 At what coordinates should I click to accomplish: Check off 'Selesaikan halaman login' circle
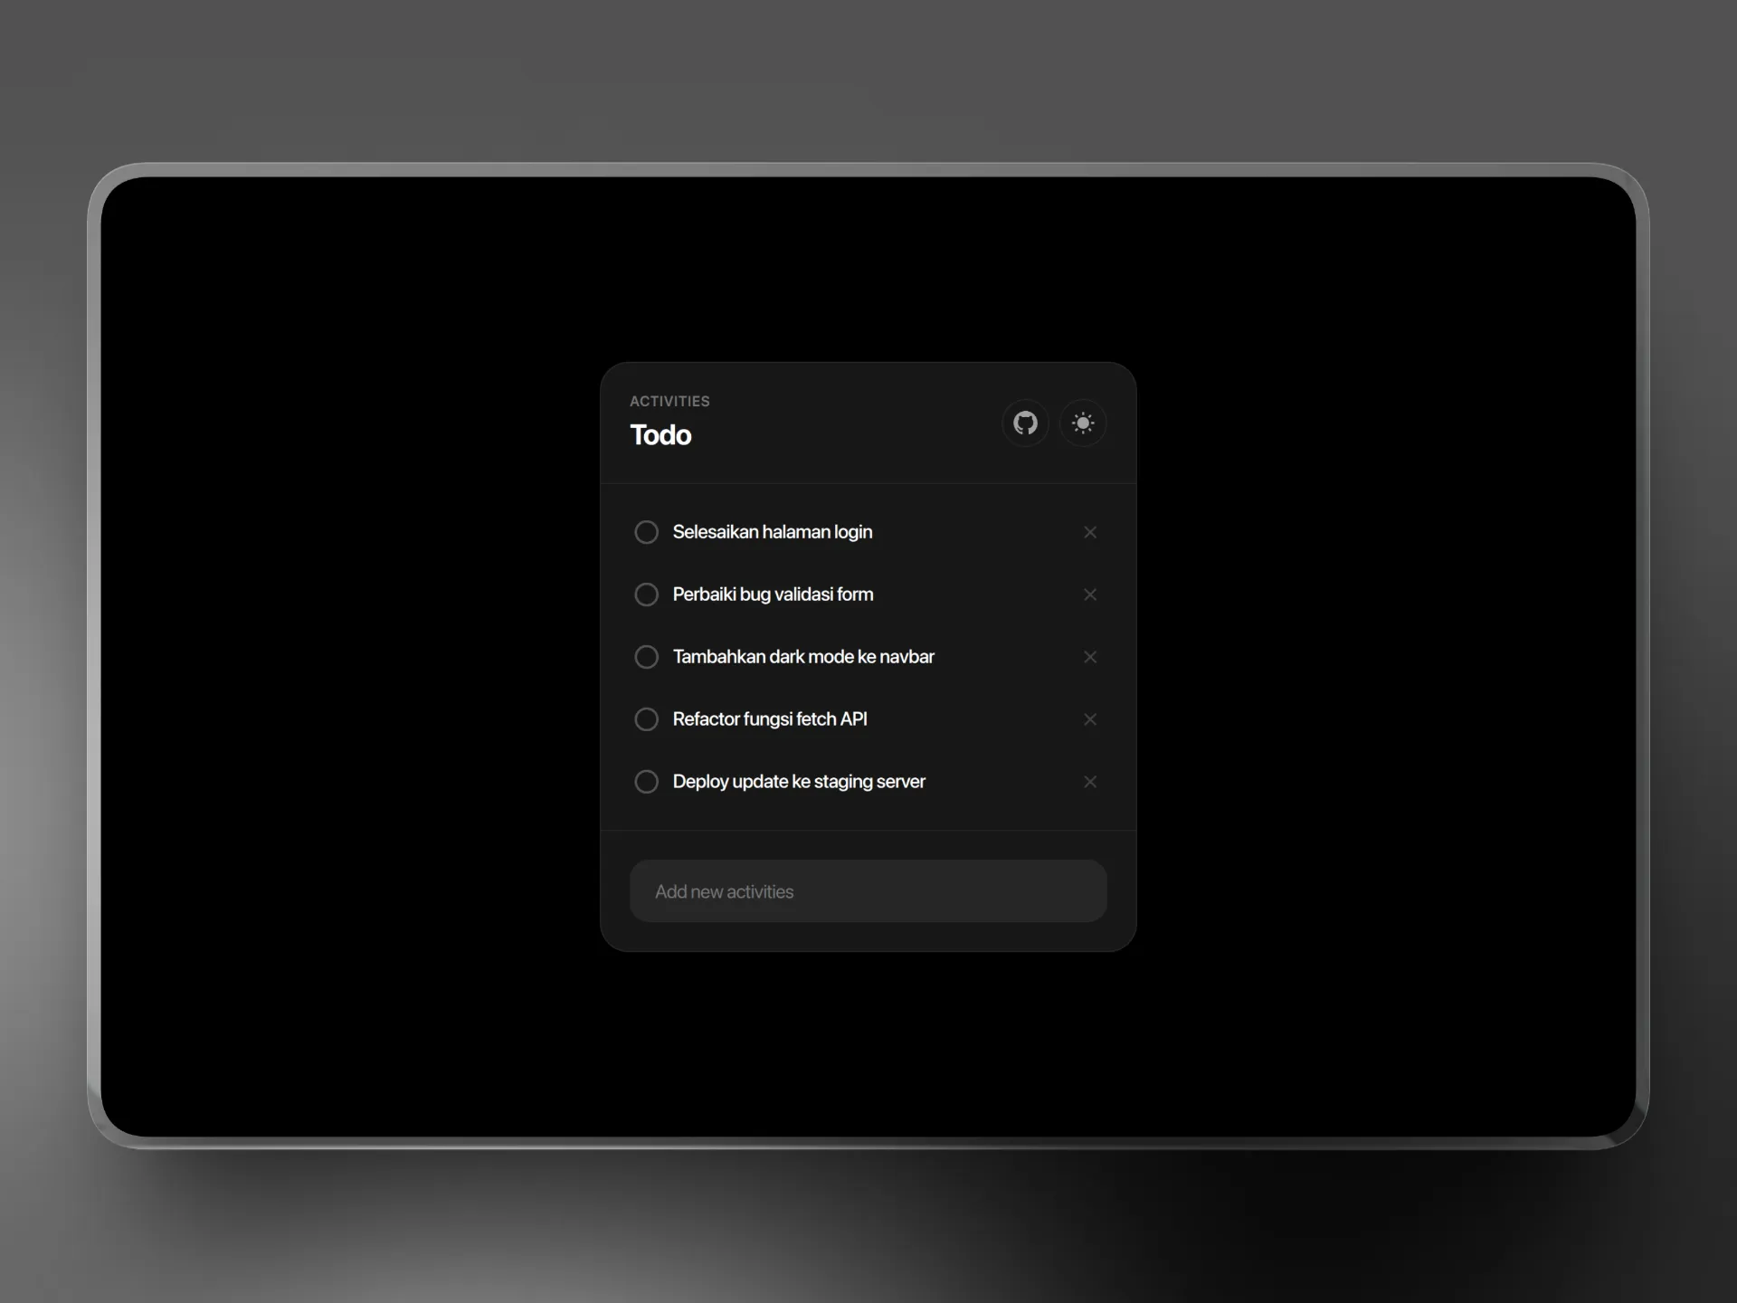pos(646,532)
